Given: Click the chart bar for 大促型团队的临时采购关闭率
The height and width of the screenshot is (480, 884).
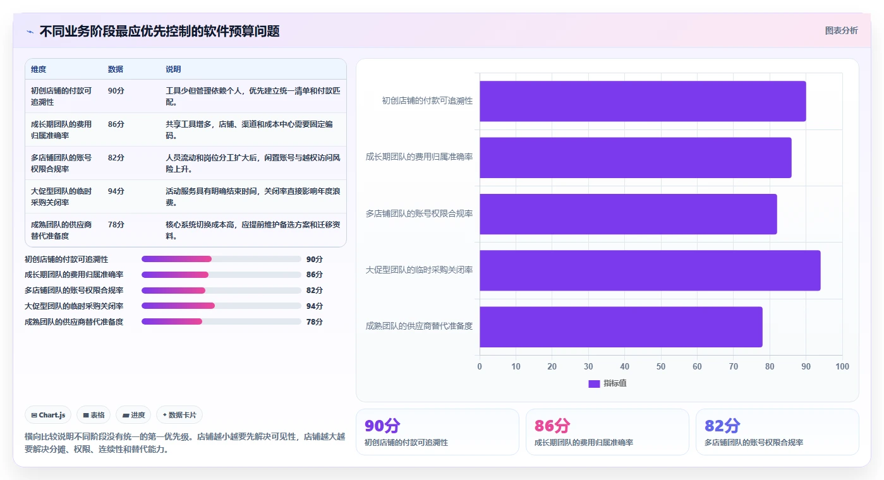Looking at the screenshot, I should pos(650,270).
